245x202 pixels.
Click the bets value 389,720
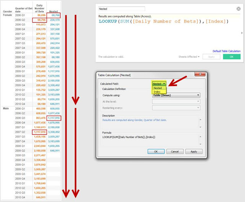point(41,53)
